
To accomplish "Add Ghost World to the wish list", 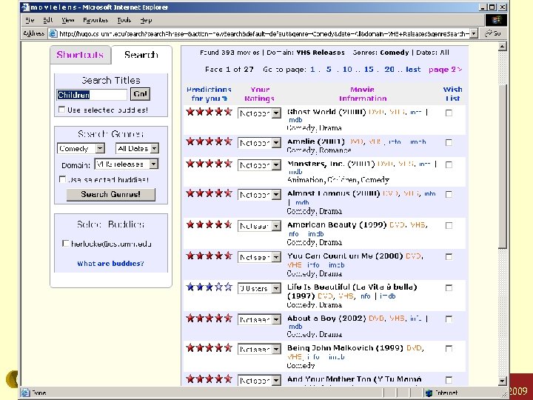I will pyautogui.click(x=449, y=113).
